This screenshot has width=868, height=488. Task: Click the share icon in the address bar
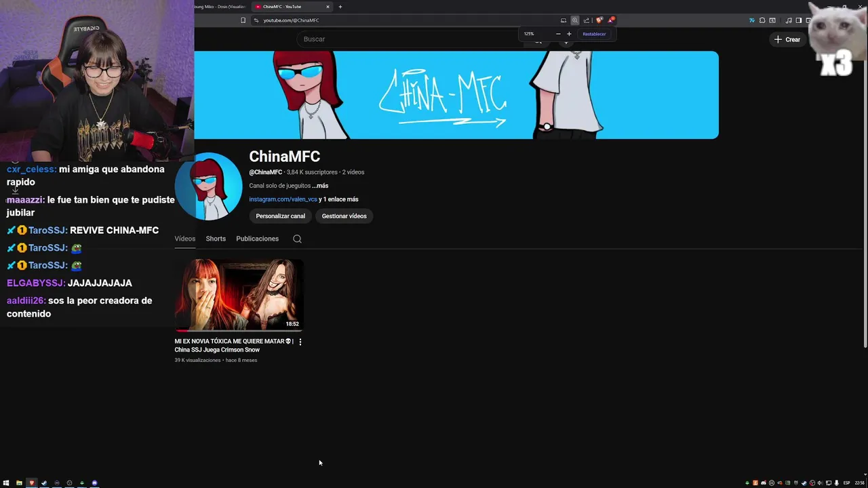coord(587,20)
